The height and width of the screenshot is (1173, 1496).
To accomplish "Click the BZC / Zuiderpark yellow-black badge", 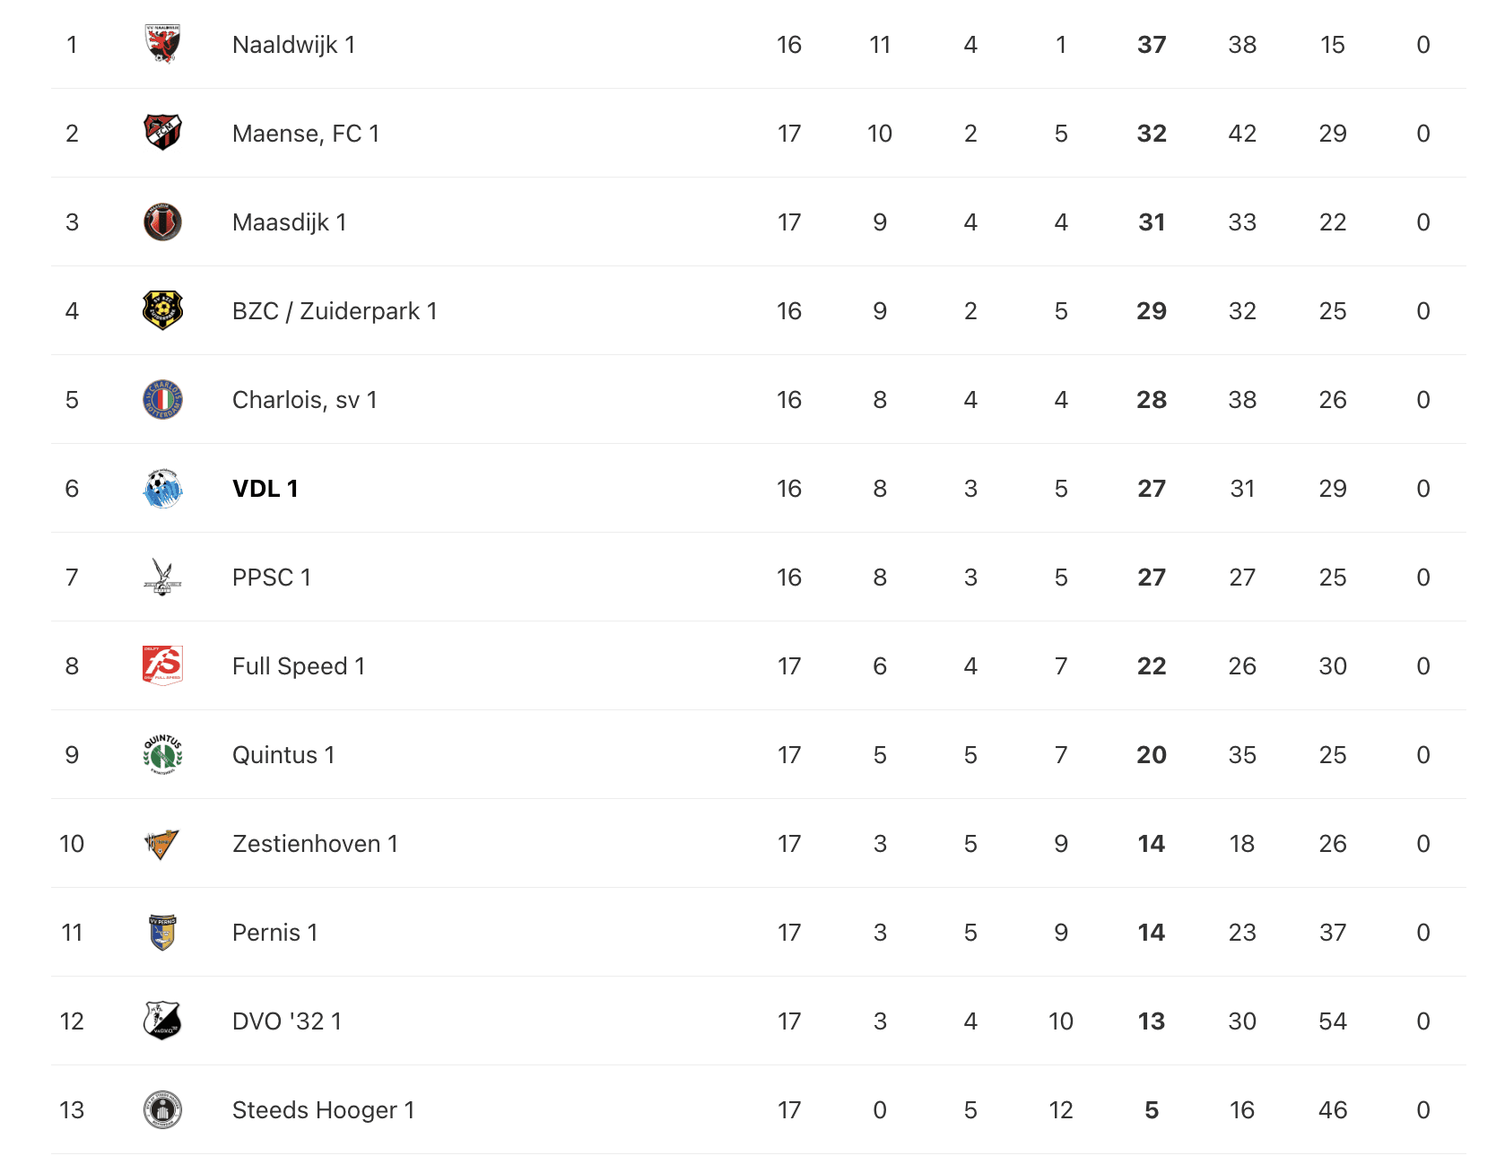I will point(162,310).
